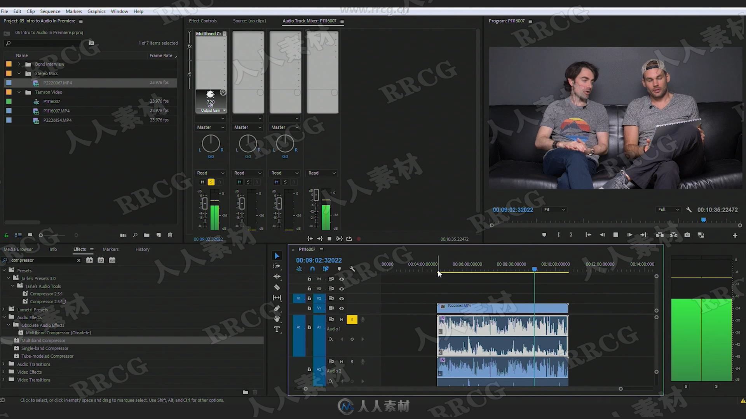Select the Selection tool arrow
The width and height of the screenshot is (746, 419).
(x=277, y=256)
